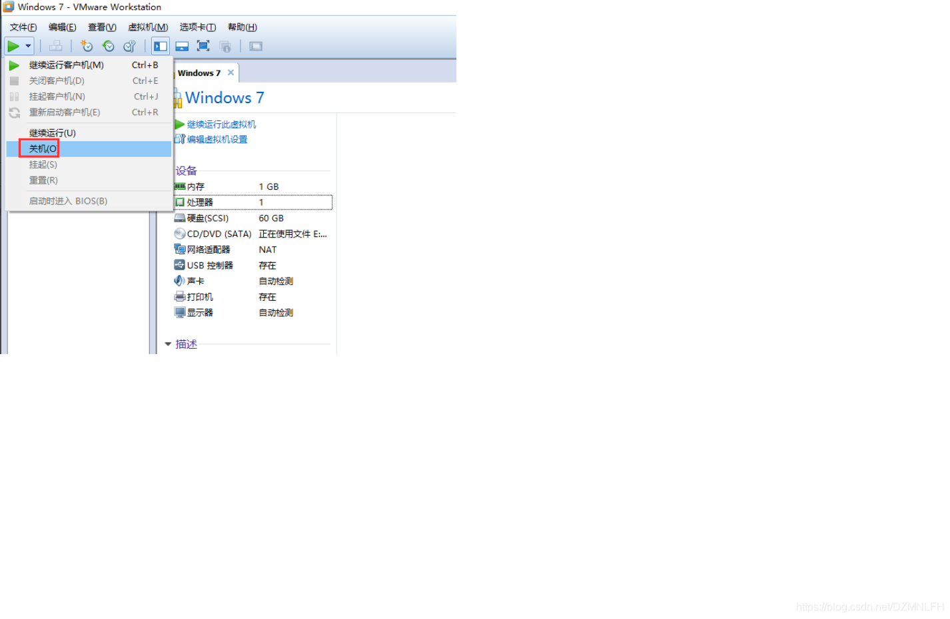Viewport: 950px width, 619px height.
Task: Click the console view toolbar icon
Action: pos(256,46)
